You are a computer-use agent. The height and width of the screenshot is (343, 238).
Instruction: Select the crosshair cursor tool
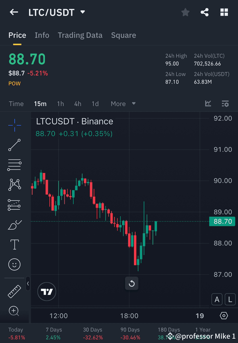click(x=14, y=125)
